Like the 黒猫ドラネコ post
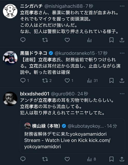The image size is (128, 165). point(69,81)
